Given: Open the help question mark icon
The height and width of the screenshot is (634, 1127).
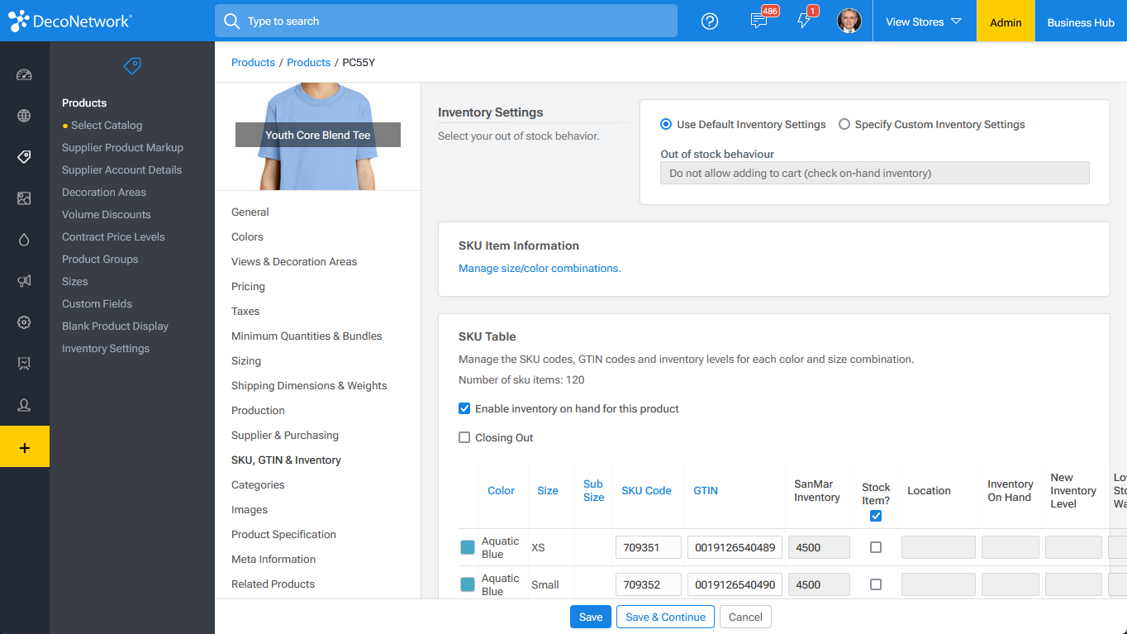Looking at the screenshot, I should (710, 21).
